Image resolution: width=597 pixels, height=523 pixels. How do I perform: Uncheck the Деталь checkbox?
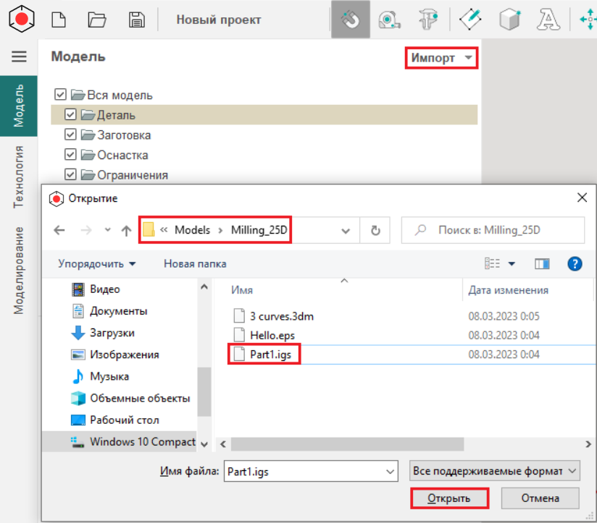(70, 114)
